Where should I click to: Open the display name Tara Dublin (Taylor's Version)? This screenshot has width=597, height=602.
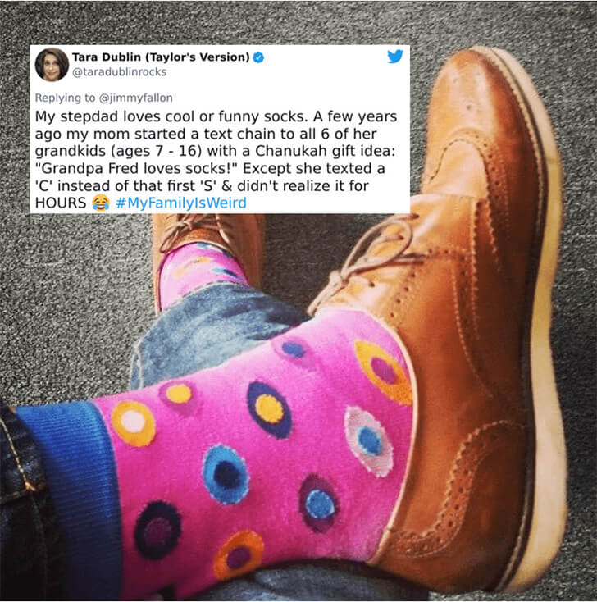pyautogui.click(x=161, y=57)
